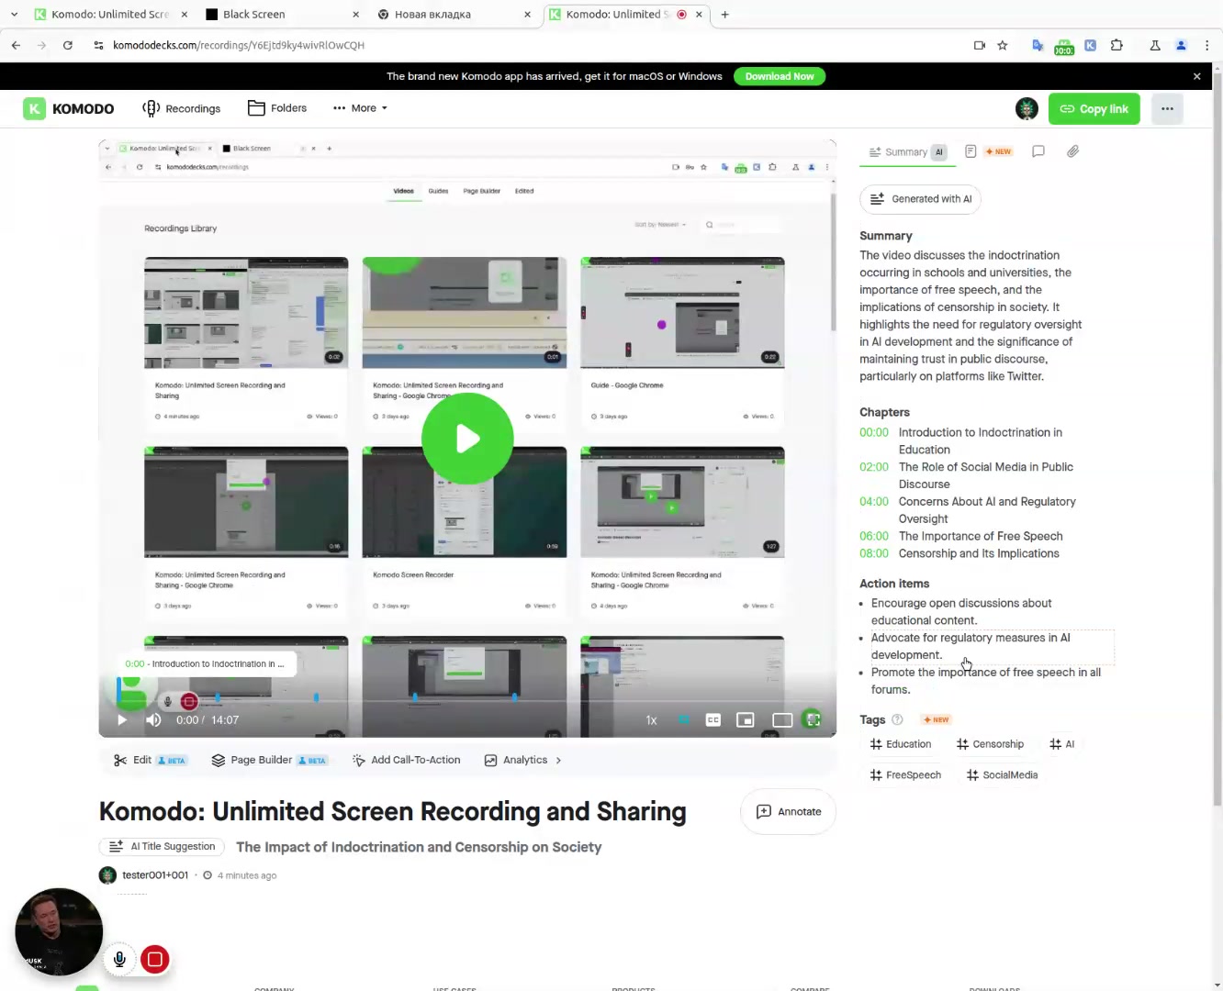1223x991 pixels.
Task: Open the three-dot options menu beside Copy link
Action: coord(1167,108)
